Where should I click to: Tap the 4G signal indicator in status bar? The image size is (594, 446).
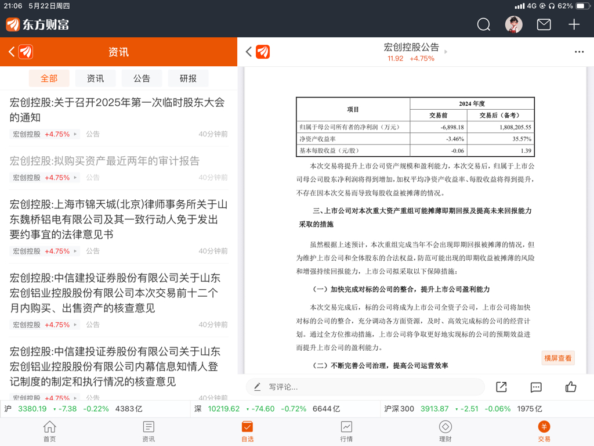coord(526,6)
